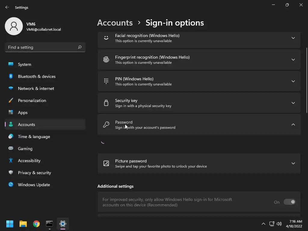This screenshot has width=308, height=231.
Task: Expand the PIN (Windows Hello) section
Action: [293, 81]
